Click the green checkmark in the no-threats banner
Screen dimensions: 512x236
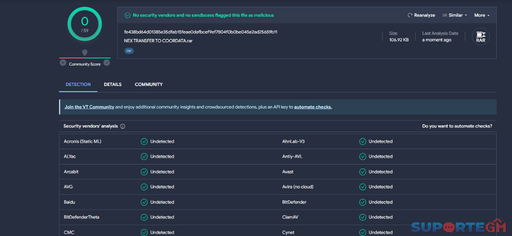pyautogui.click(x=127, y=15)
